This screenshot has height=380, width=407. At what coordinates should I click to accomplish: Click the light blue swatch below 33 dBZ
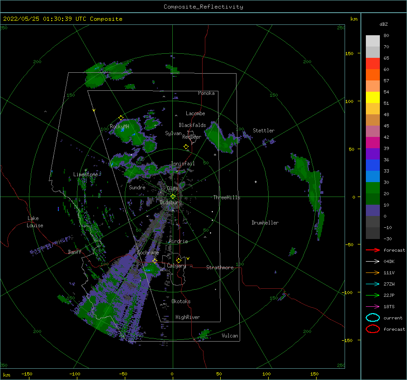tap(373, 176)
